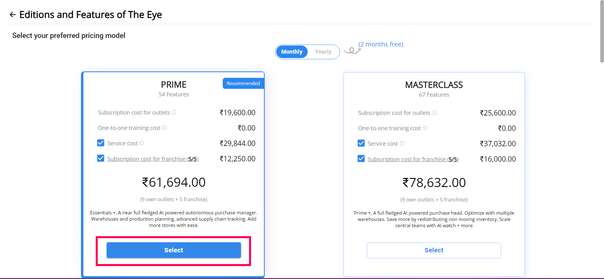
Task: Click the 2 months free label
Action: (x=381, y=44)
